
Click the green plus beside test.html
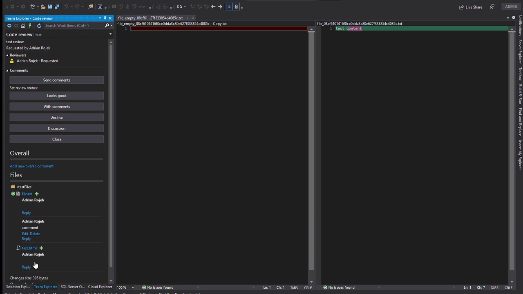[x=41, y=248]
